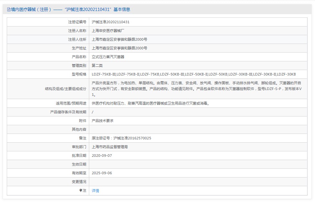The image size is (315, 202).
Task: Click the 生效日期 label
Action: coord(79,164)
